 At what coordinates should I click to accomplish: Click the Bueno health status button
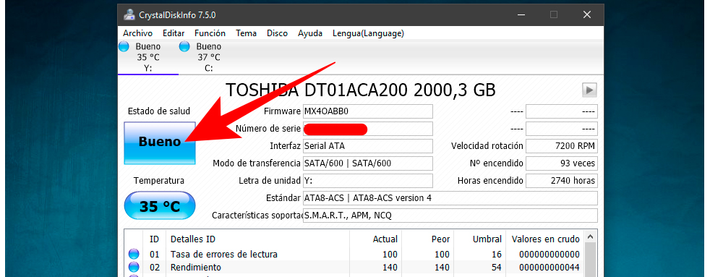click(159, 142)
